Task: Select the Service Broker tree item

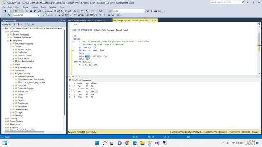Action: pyautogui.click(x=21, y=109)
